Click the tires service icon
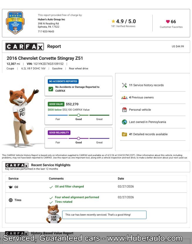 11,200
